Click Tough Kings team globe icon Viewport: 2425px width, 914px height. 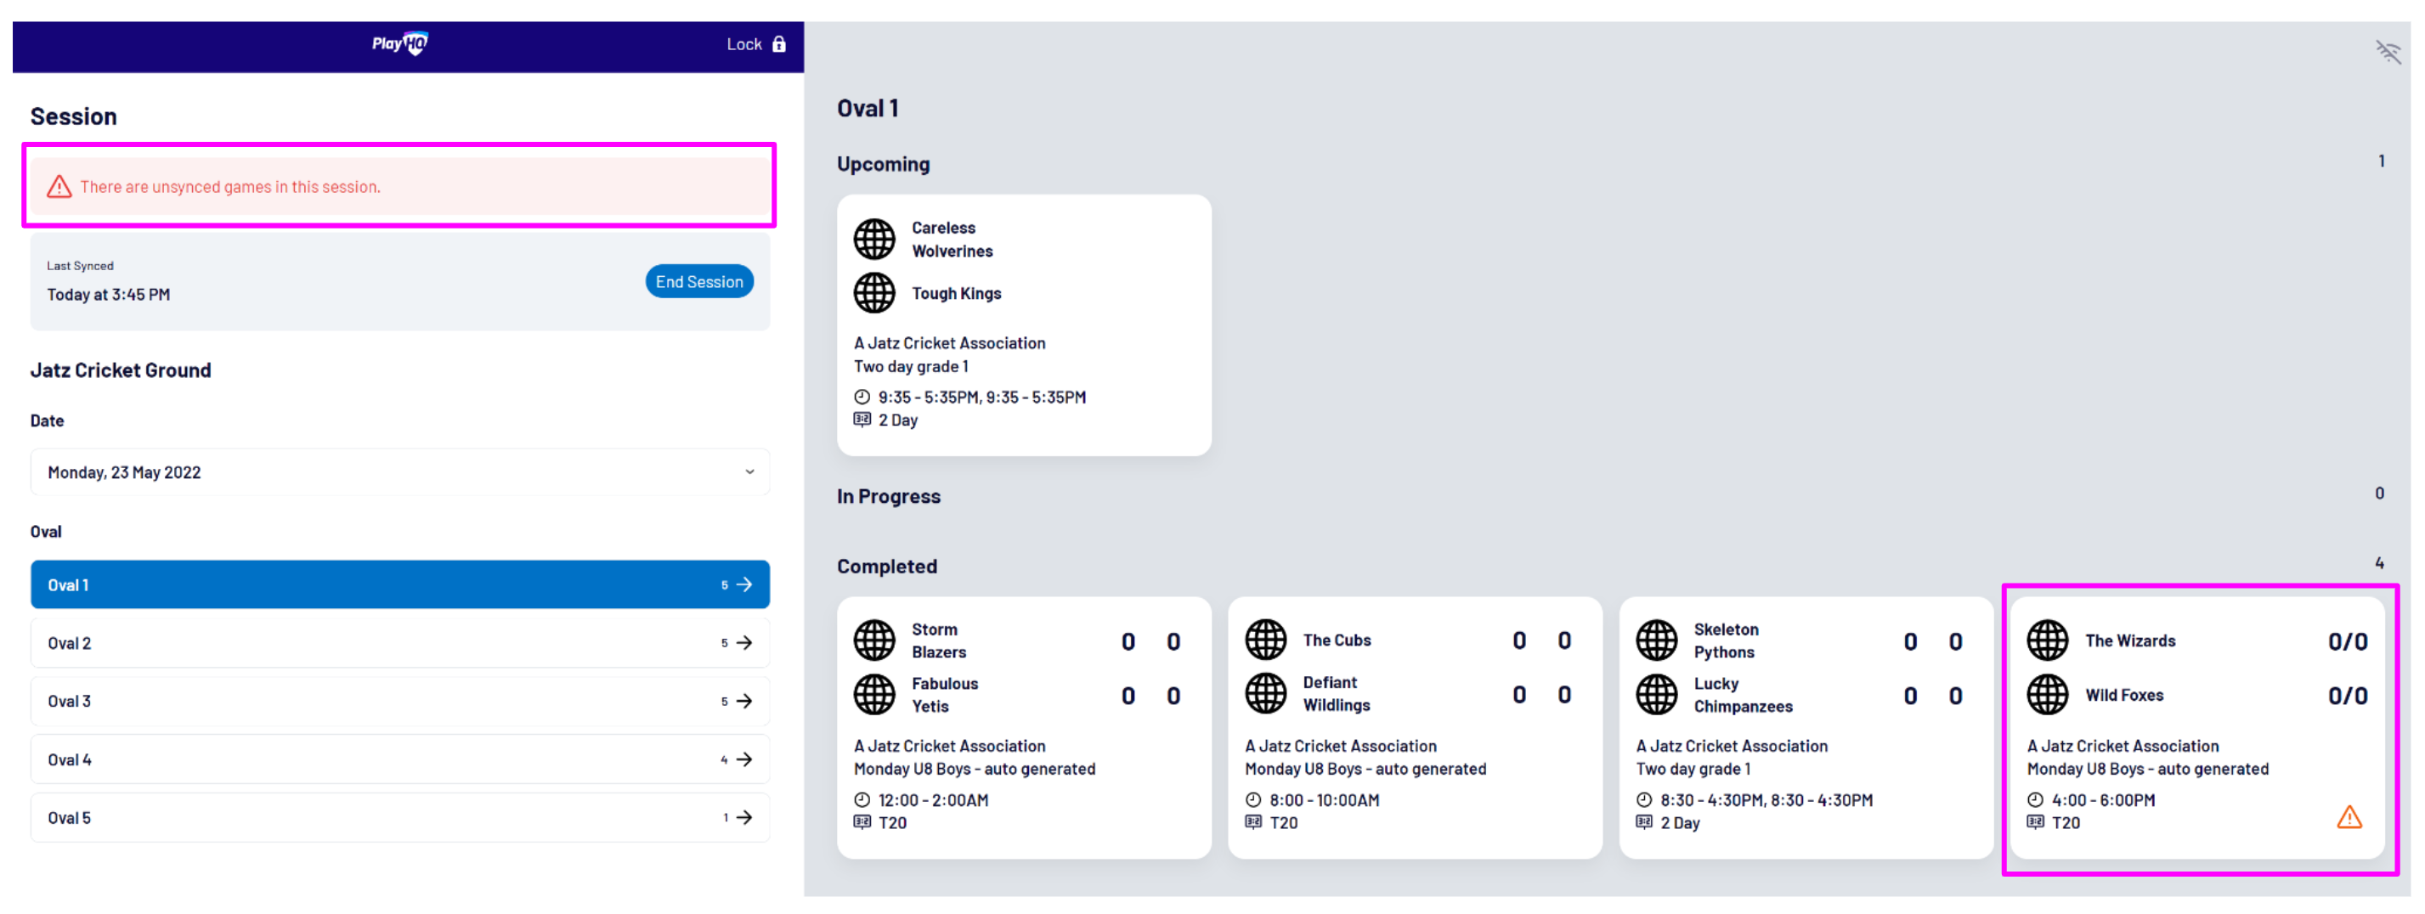[873, 293]
